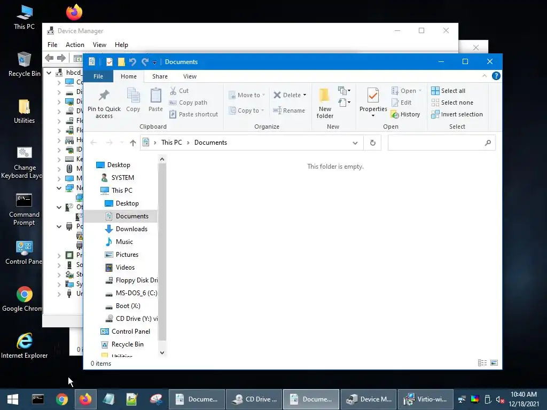Open the Copy to dropdown
547x410 pixels.
click(x=246, y=111)
